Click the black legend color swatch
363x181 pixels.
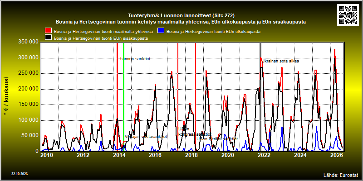[49, 38]
